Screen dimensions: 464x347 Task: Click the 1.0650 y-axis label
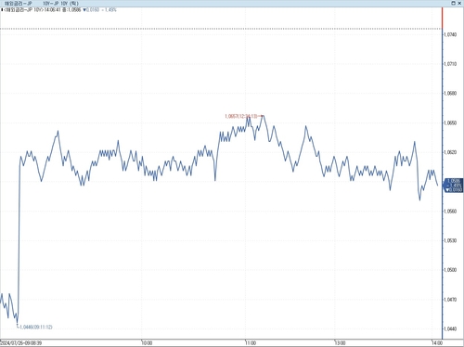(x=450, y=122)
